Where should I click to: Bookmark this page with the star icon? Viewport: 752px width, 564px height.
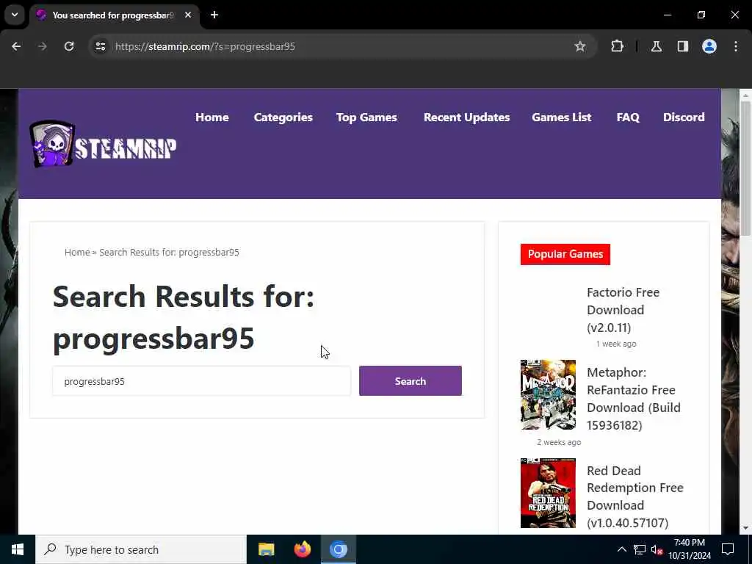(x=580, y=46)
